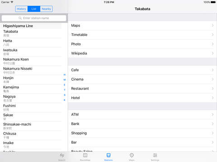This screenshot has height=162, width=217.
Task: Click the search magnifier icon
Action: pyautogui.click(x=20, y=18)
